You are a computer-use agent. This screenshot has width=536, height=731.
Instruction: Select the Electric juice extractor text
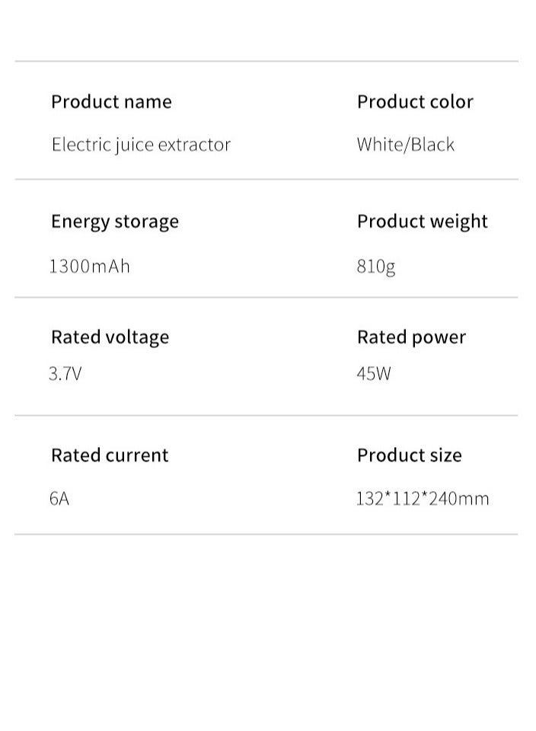point(141,145)
